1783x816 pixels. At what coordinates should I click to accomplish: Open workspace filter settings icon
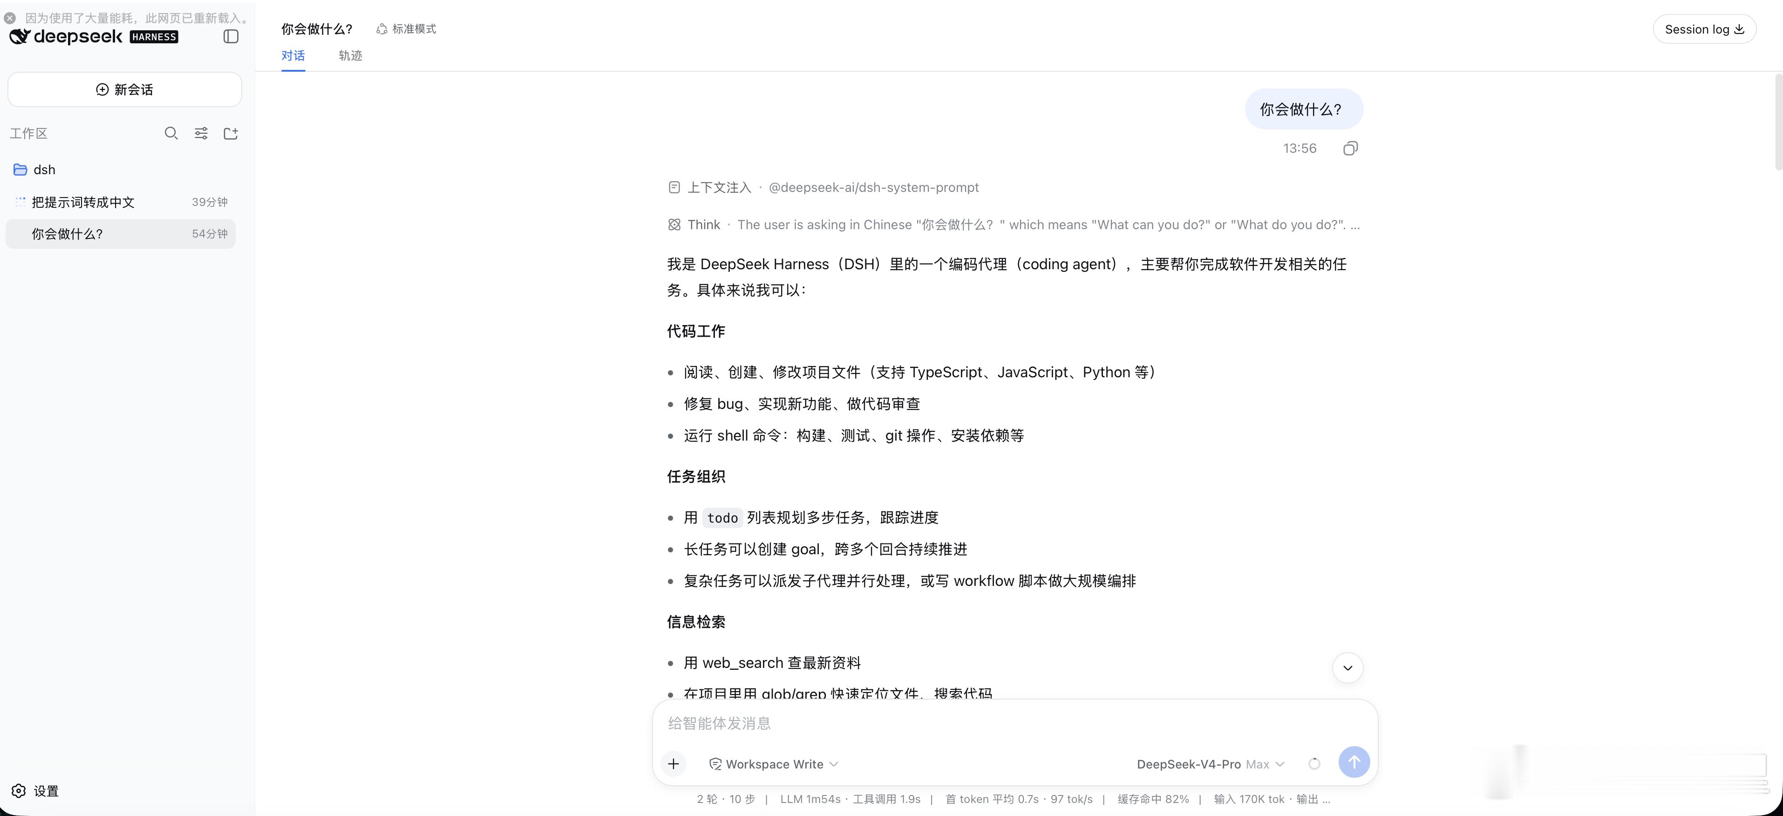(201, 134)
